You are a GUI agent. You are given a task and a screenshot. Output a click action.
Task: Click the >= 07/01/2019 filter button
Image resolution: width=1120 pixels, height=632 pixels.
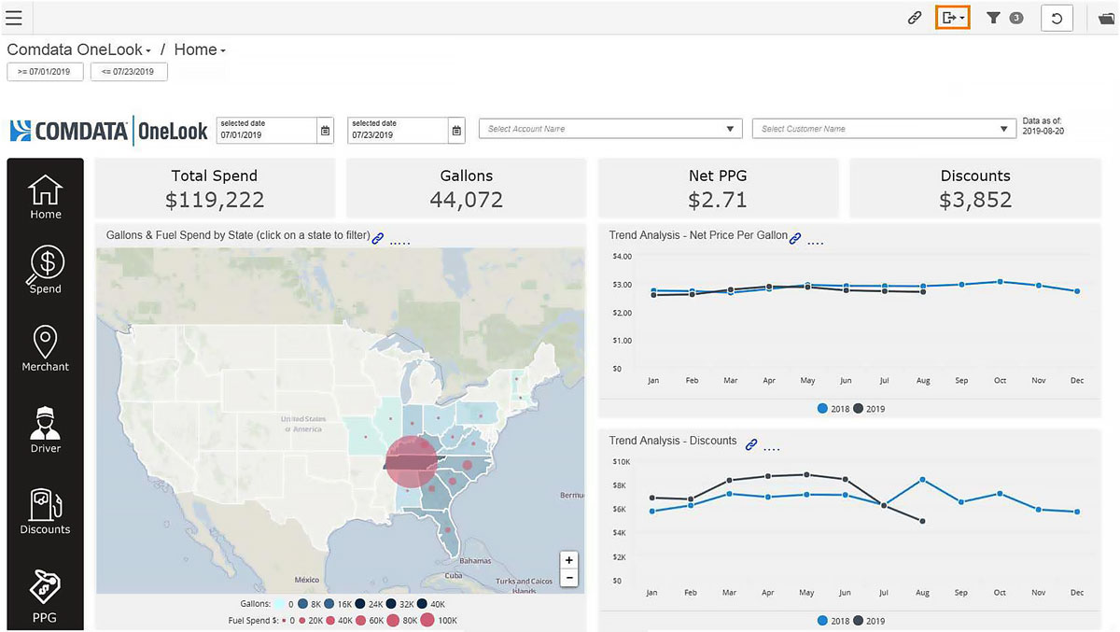click(x=45, y=72)
